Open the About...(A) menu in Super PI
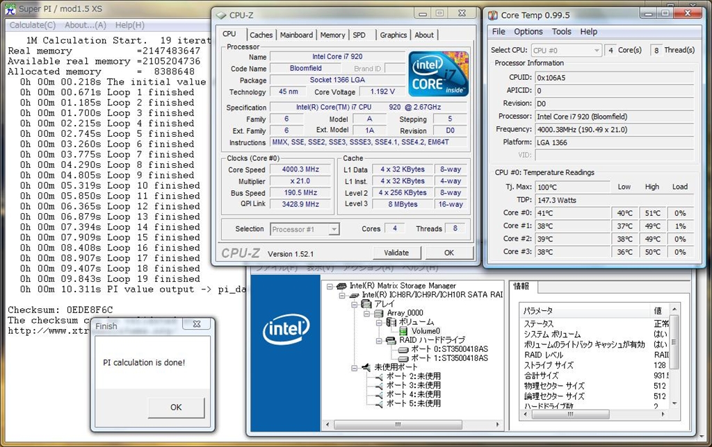Viewport: 712px width, 447px height. tap(86, 26)
